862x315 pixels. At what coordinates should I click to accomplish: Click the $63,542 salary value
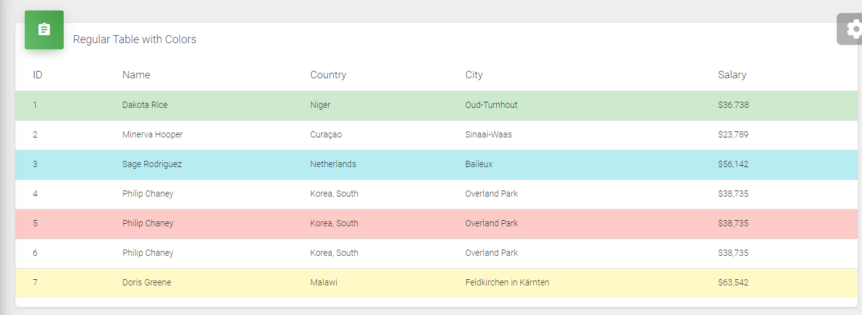(733, 282)
